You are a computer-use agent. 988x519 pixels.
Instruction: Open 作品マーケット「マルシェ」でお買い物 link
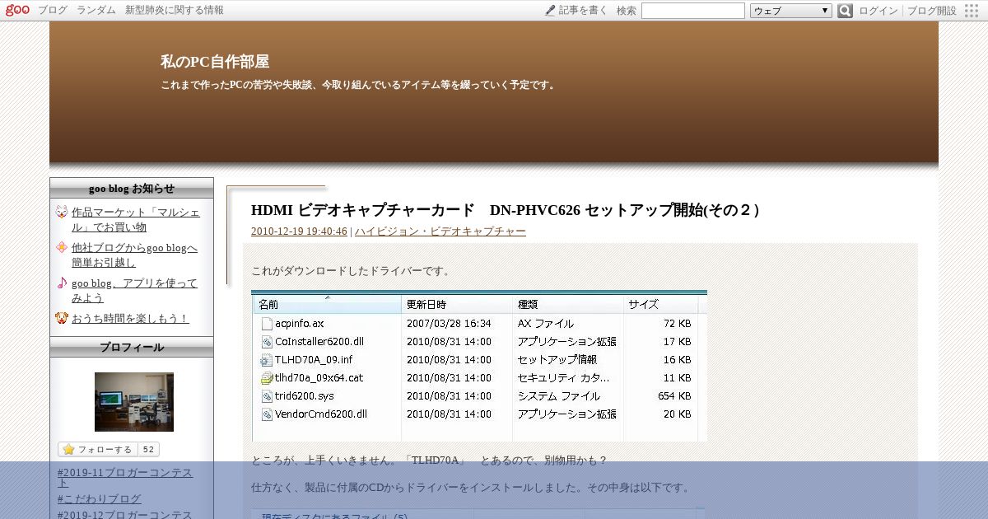click(x=135, y=219)
